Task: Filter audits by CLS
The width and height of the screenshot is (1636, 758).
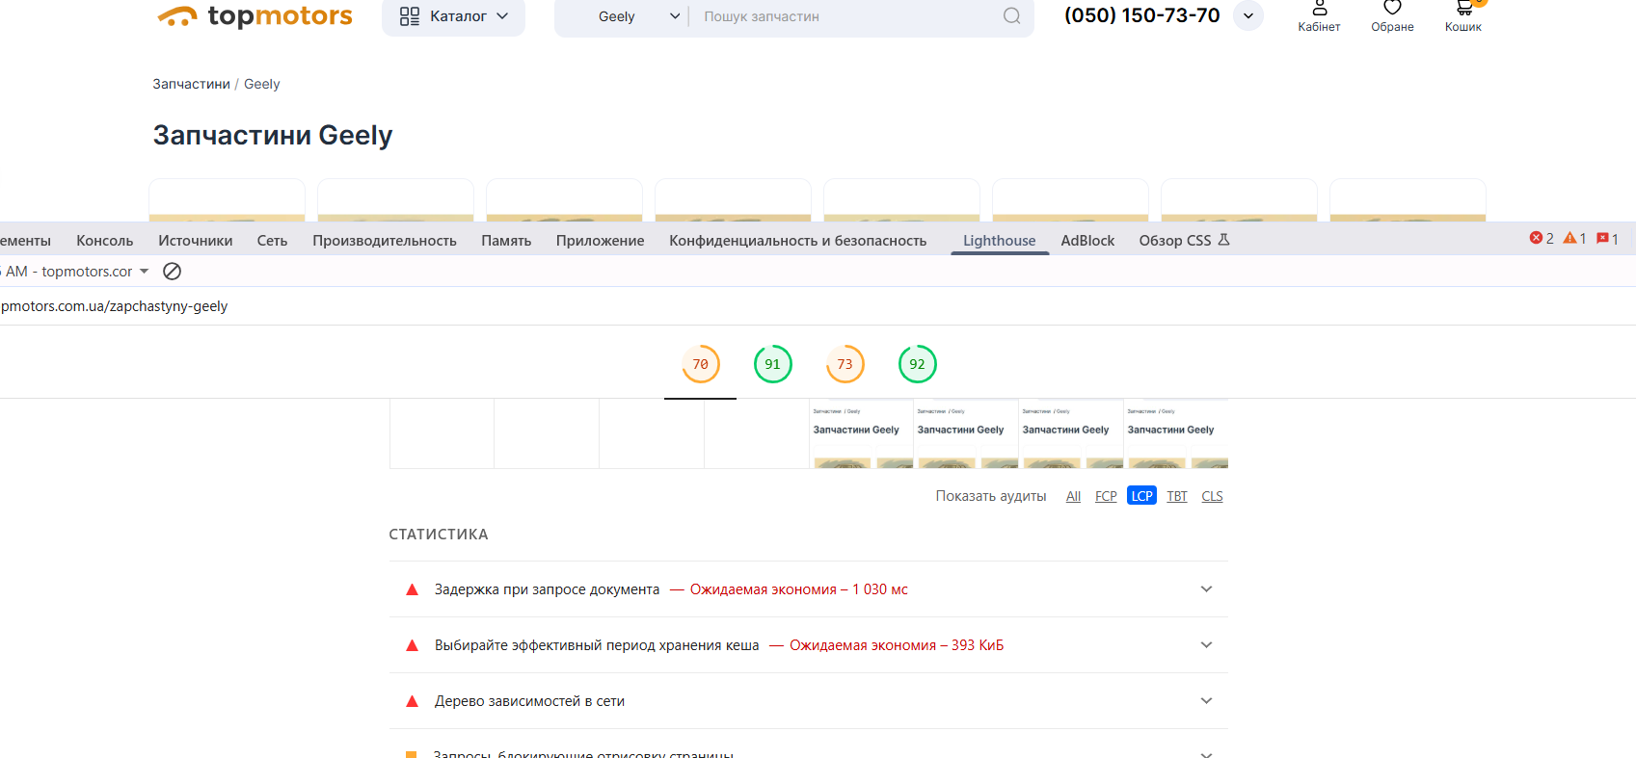Action: click(x=1212, y=496)
